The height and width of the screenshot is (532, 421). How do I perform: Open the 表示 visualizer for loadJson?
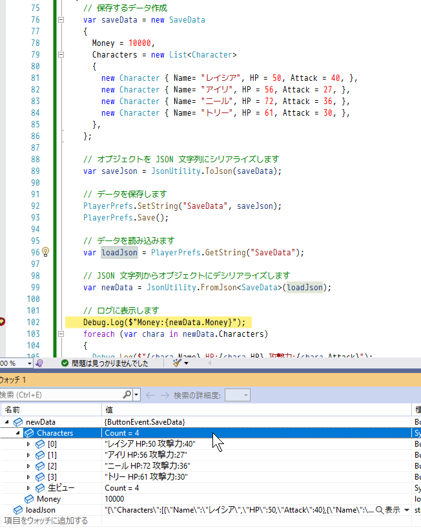click(x=388, y=510)
